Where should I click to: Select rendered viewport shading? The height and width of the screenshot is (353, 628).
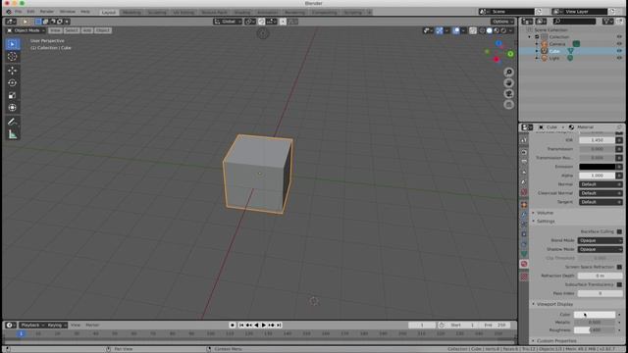503,30
